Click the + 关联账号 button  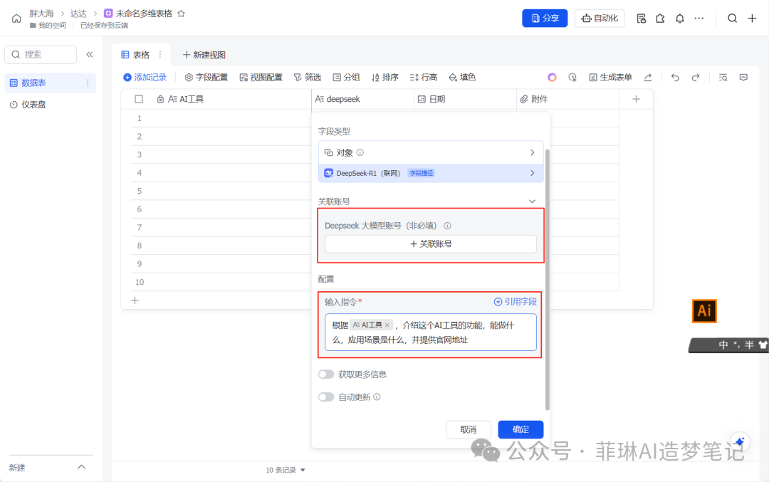click(x=431, y=244)
